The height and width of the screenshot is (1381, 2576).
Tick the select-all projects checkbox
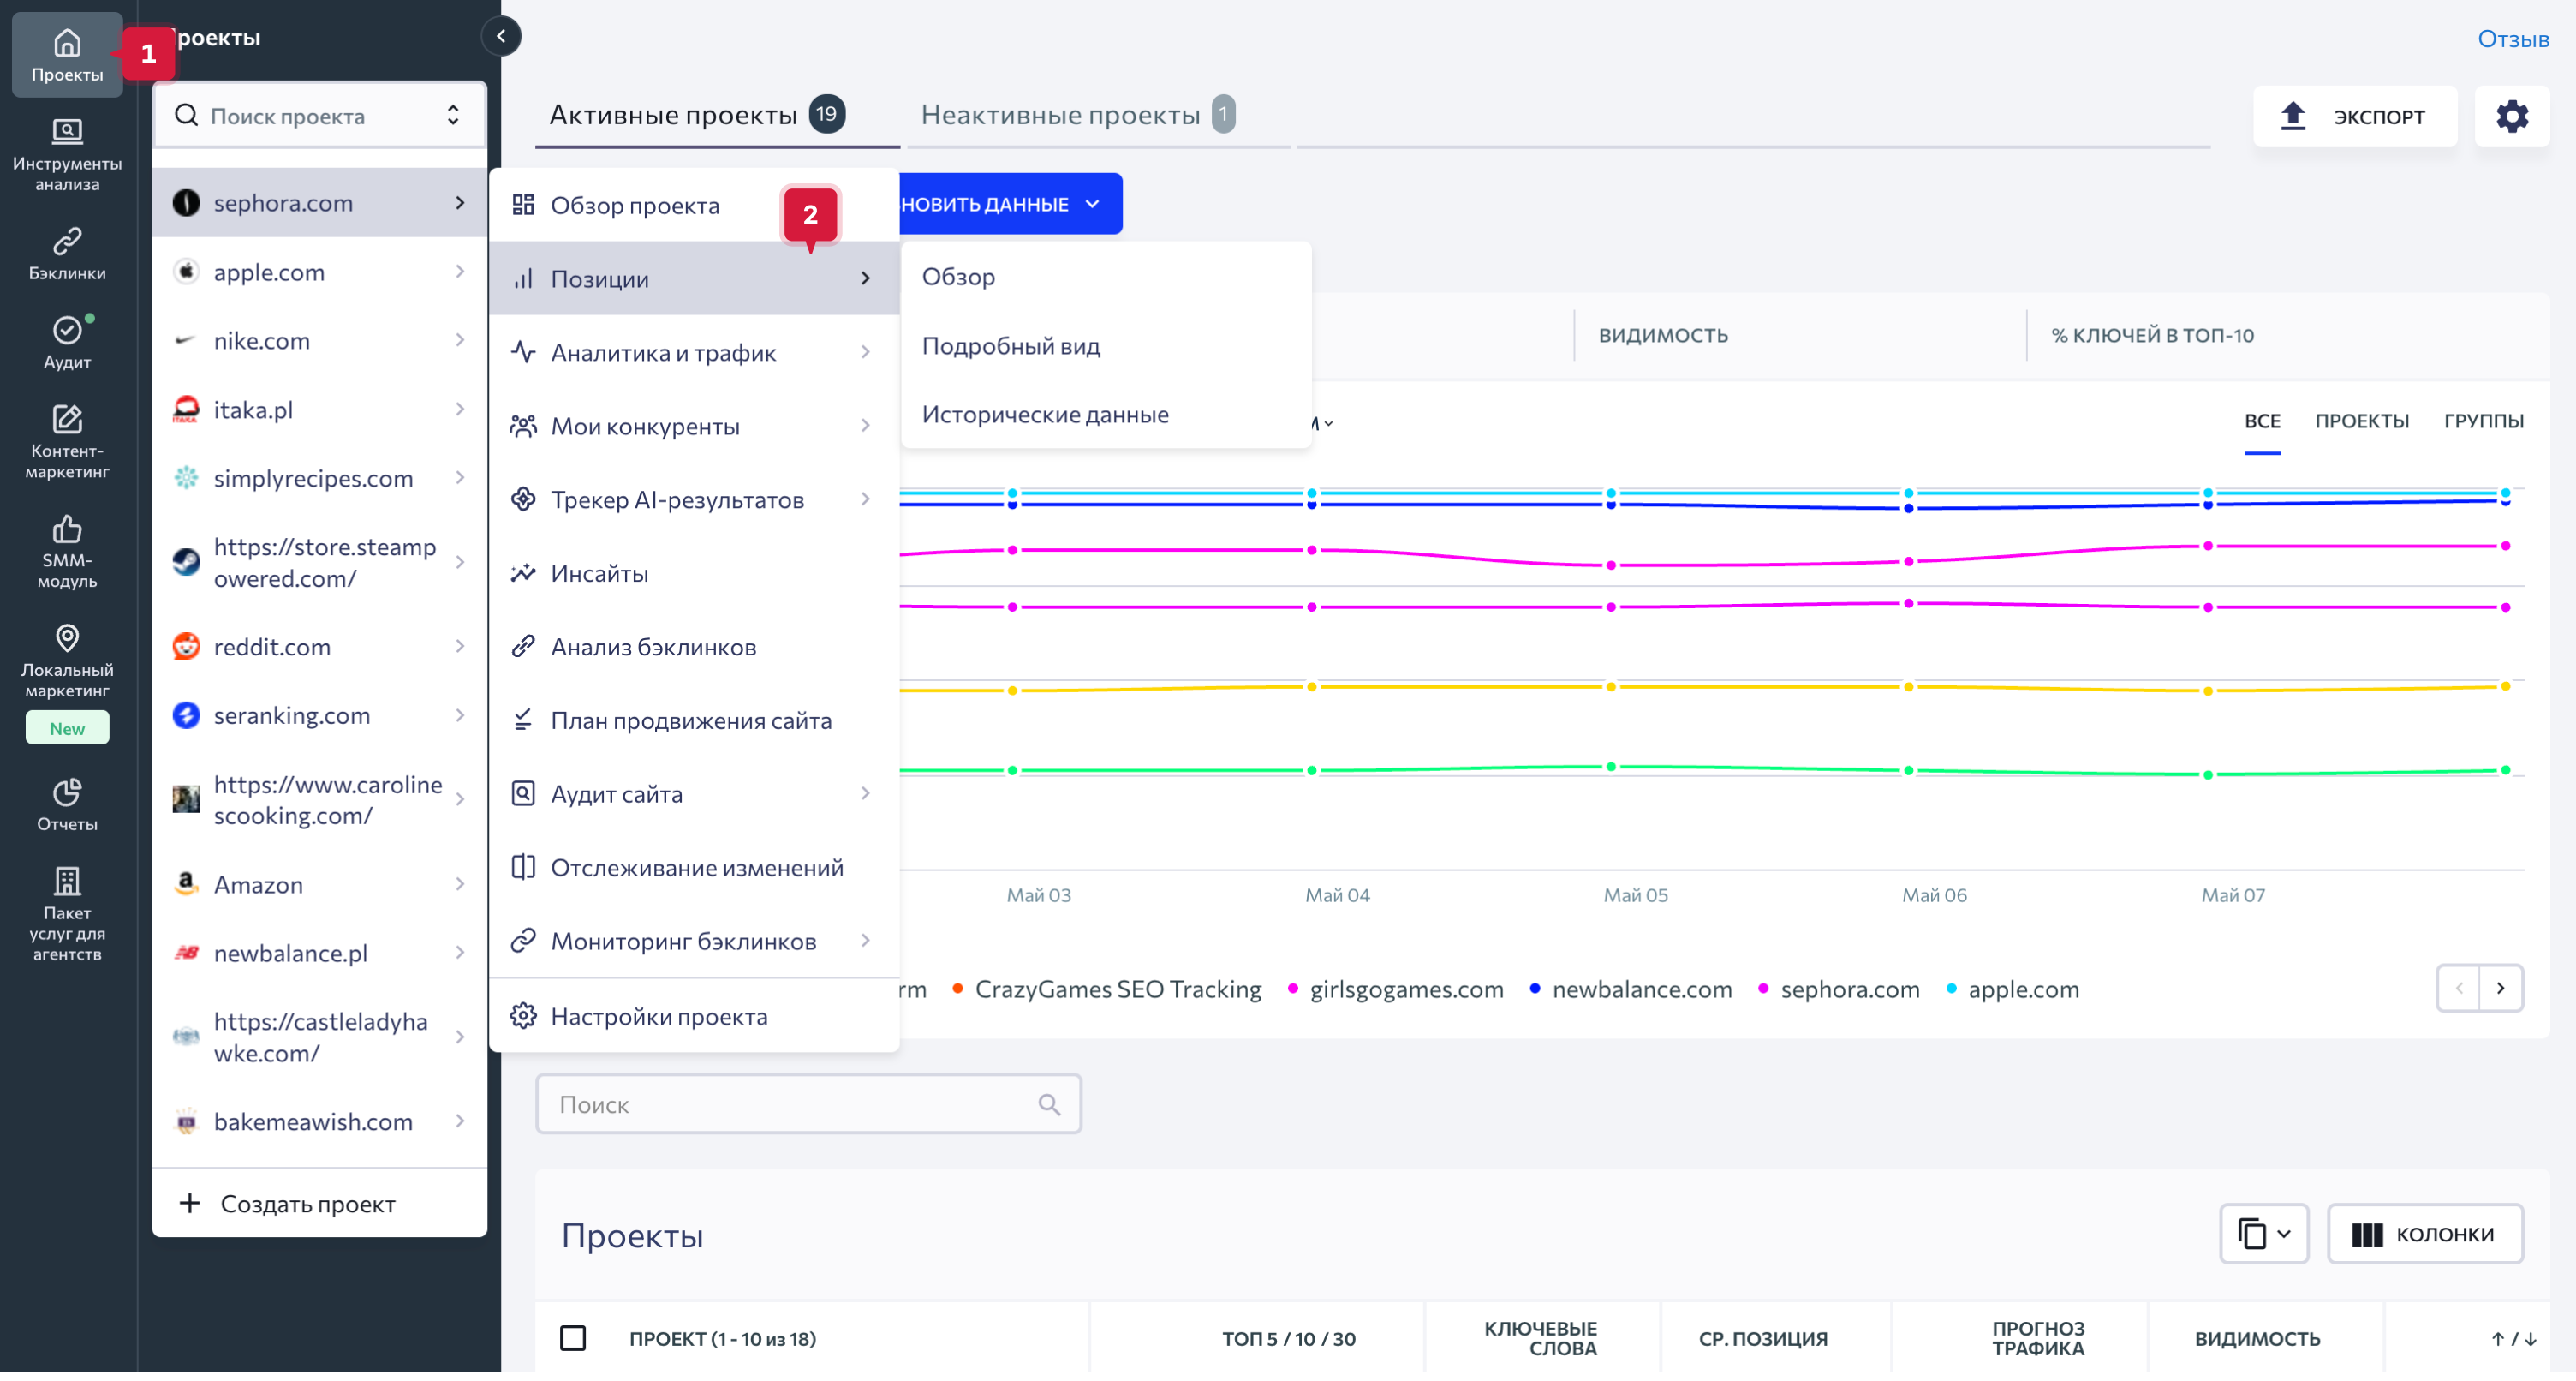tap(573, 1338)
